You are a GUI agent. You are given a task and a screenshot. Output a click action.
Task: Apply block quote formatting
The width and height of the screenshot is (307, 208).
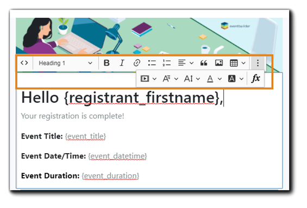coord(204,63)
